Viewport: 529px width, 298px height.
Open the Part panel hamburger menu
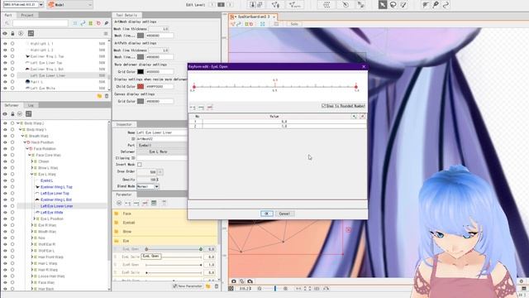coord(106,33)
